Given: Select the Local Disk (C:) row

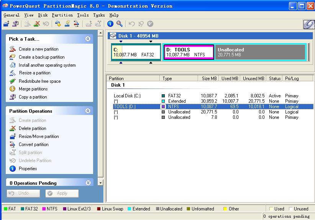Looking at the screenshot, I should click(213, 96).
